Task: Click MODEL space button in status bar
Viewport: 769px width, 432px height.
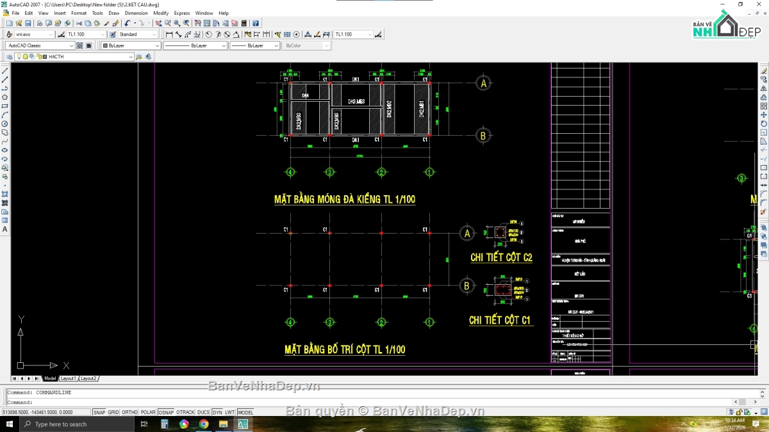Action: click(245, 412)
